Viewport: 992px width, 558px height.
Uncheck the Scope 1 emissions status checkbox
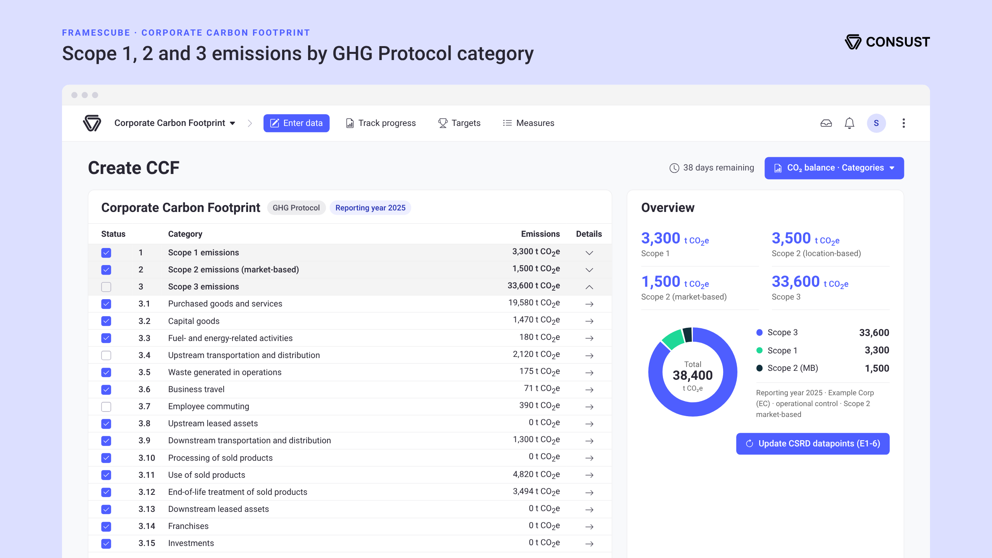[106, 253]
